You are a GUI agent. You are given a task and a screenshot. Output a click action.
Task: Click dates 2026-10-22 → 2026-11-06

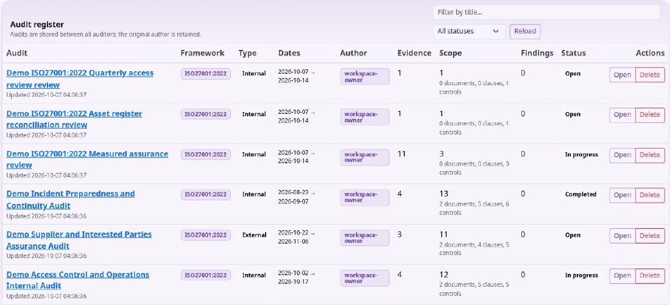coord(297,237)
